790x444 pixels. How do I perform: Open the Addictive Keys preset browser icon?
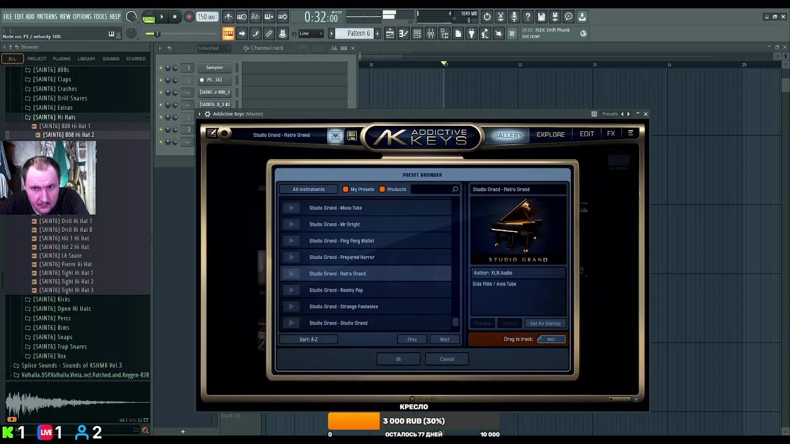coord(335,136)
